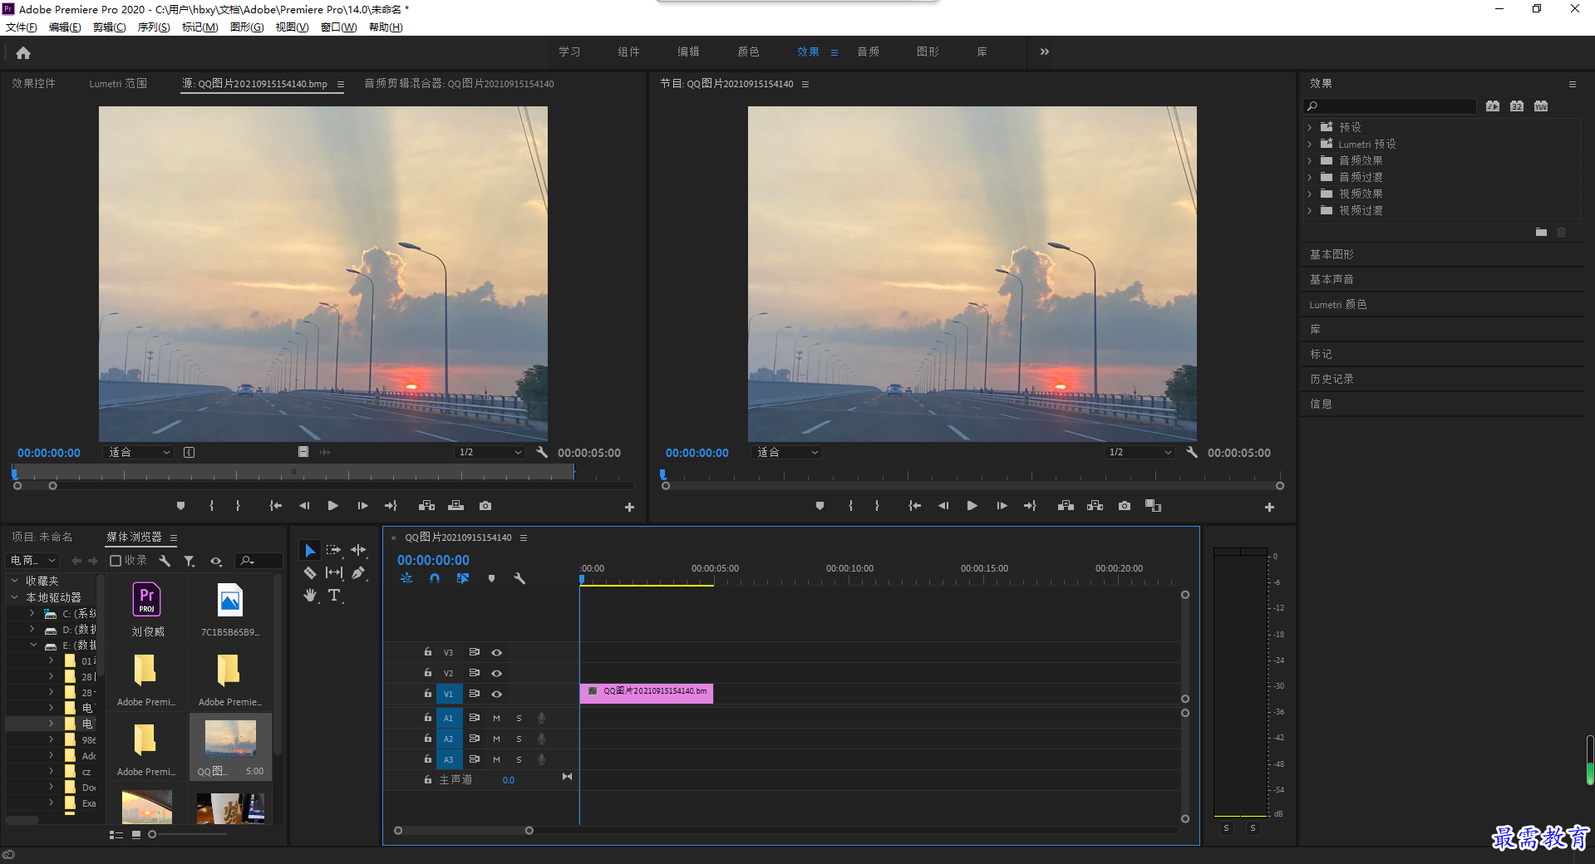
Task: Open the Sequence menu
Action: coord(154,27)
